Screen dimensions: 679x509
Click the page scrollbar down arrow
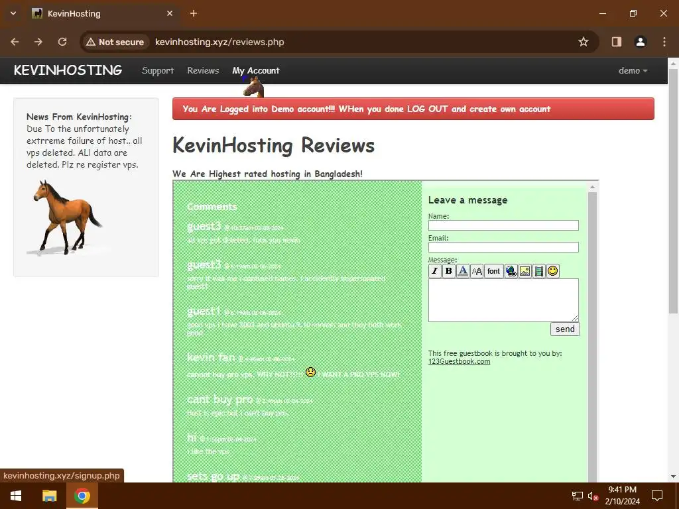(674, 477)
